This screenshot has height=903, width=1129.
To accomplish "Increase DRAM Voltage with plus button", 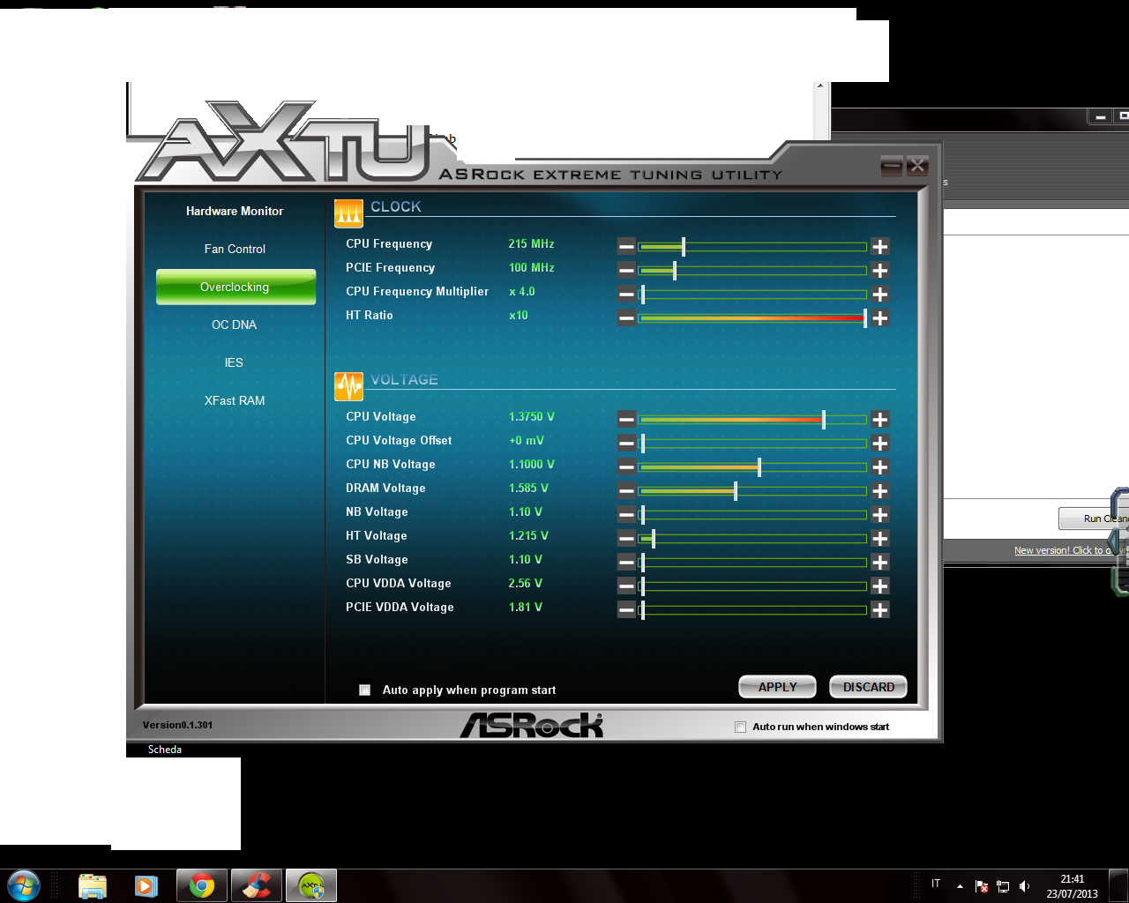I will 879,491.
